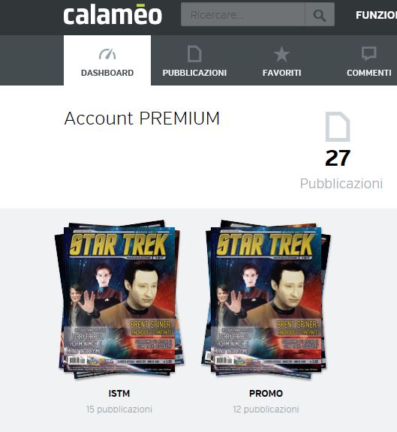Switch to the DASHBOARD tab
397x432 pixels.
tap(107, 60)
